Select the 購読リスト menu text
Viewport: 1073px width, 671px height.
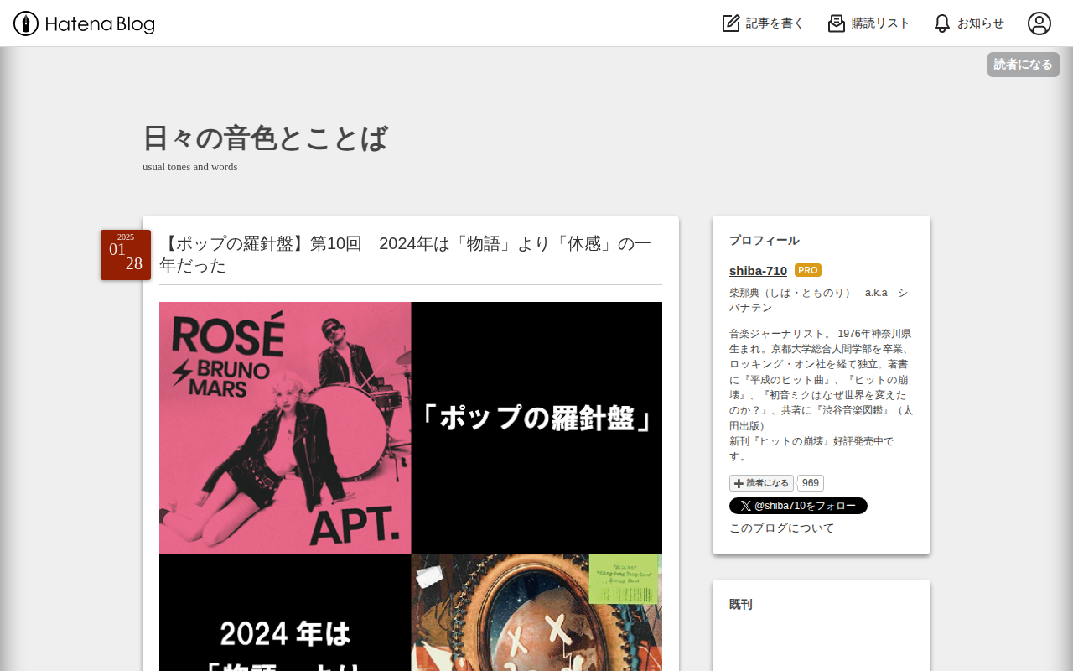point(880,23)
